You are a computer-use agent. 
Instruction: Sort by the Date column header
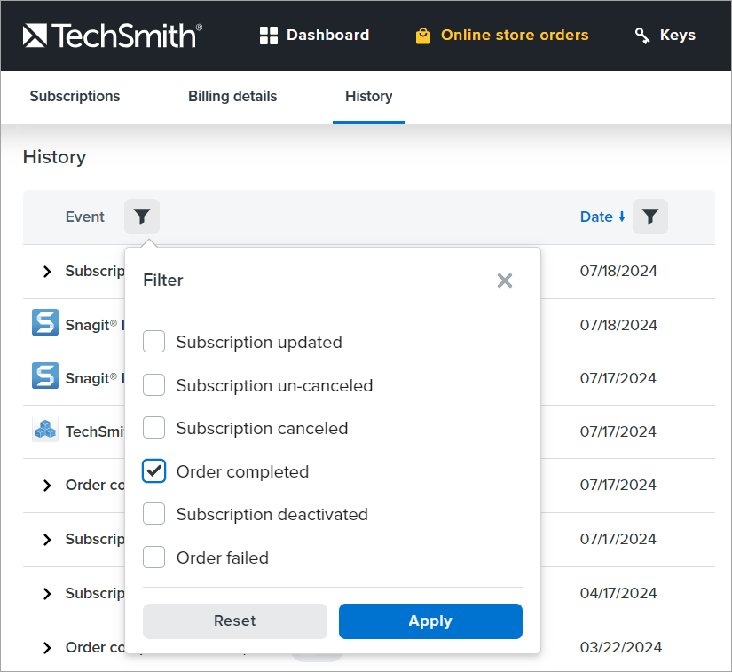click(x=596, y=217)
